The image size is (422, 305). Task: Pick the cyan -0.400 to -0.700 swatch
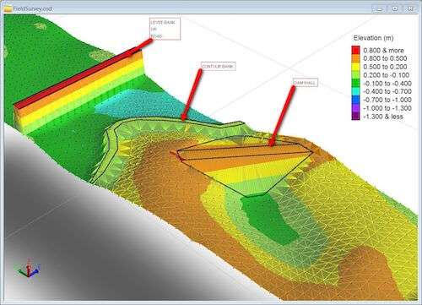[355, 91]
